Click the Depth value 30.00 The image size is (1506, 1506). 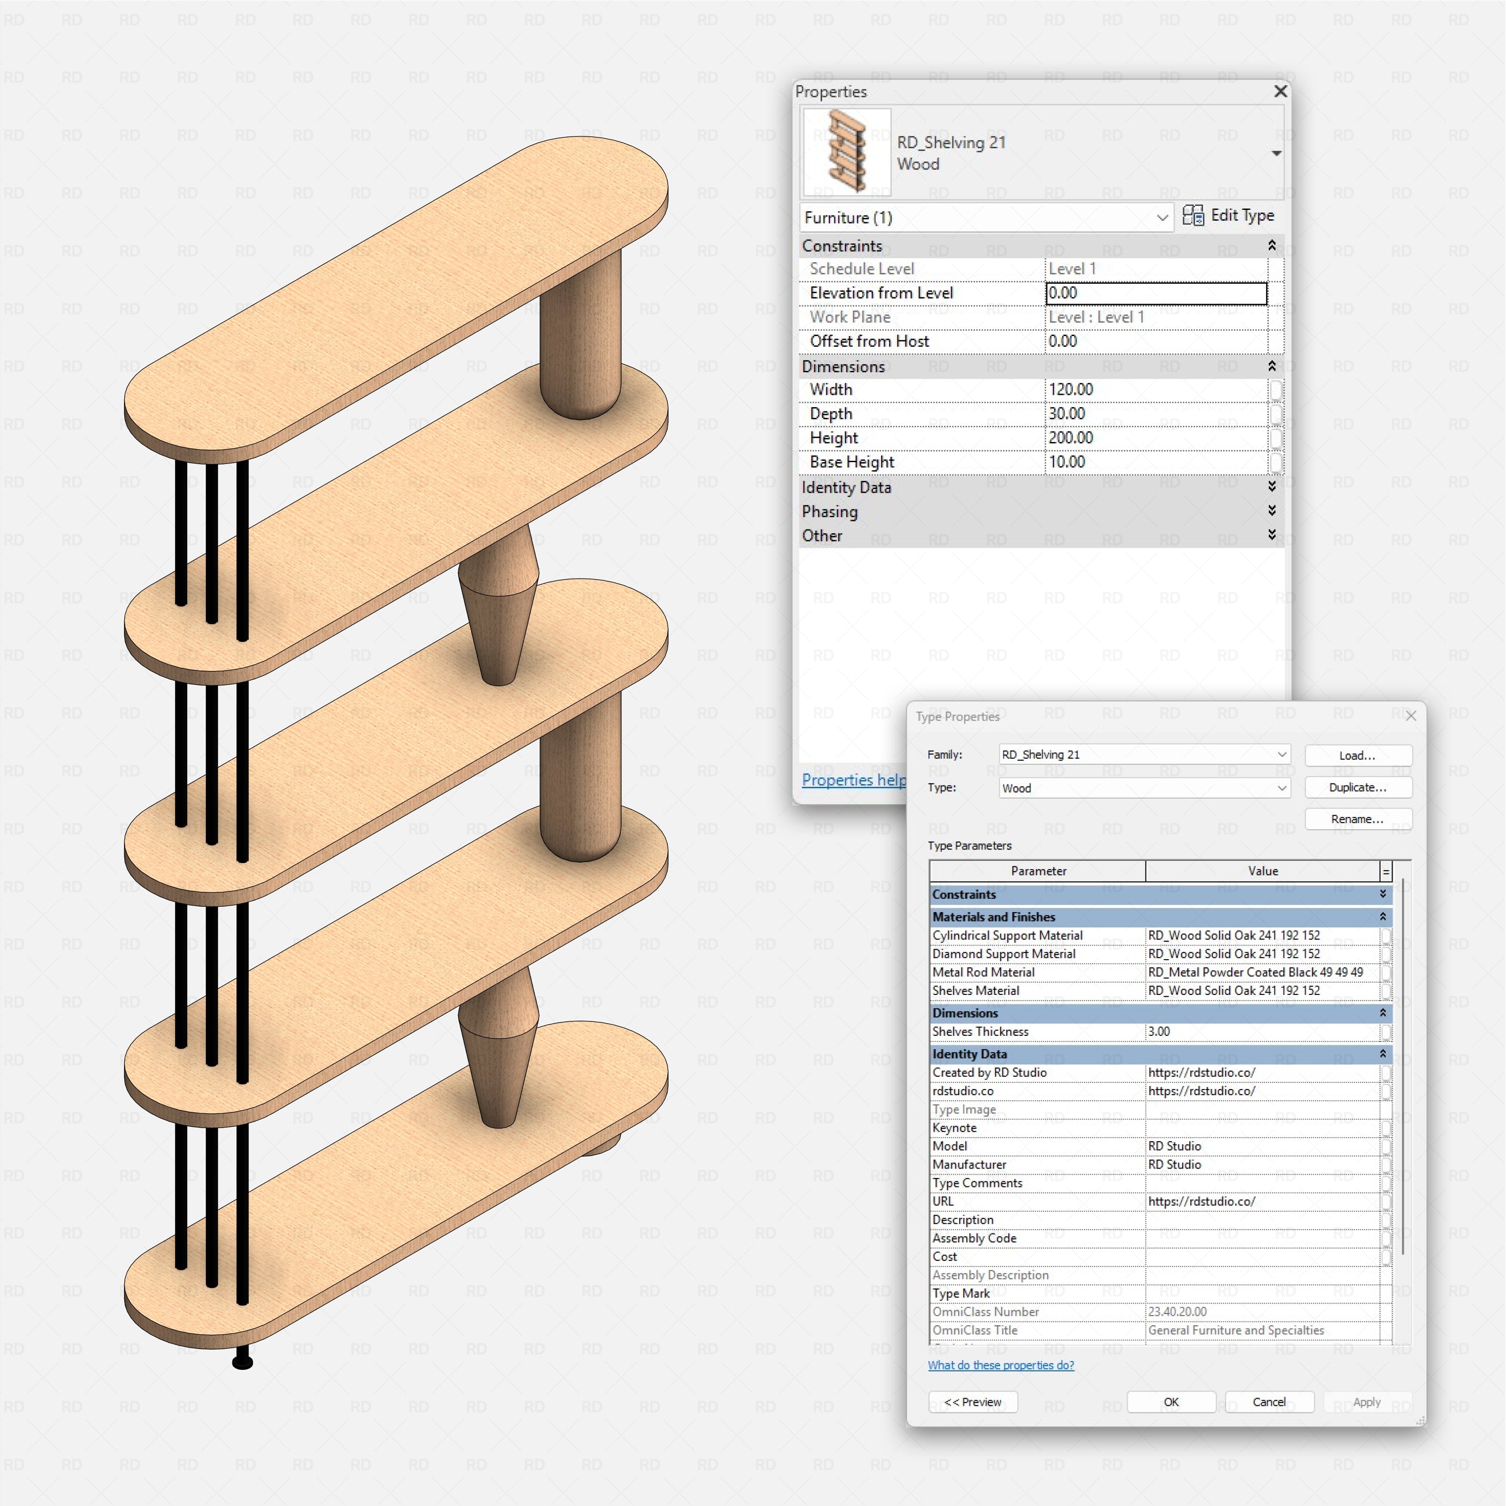click(x=1156, y=414)
